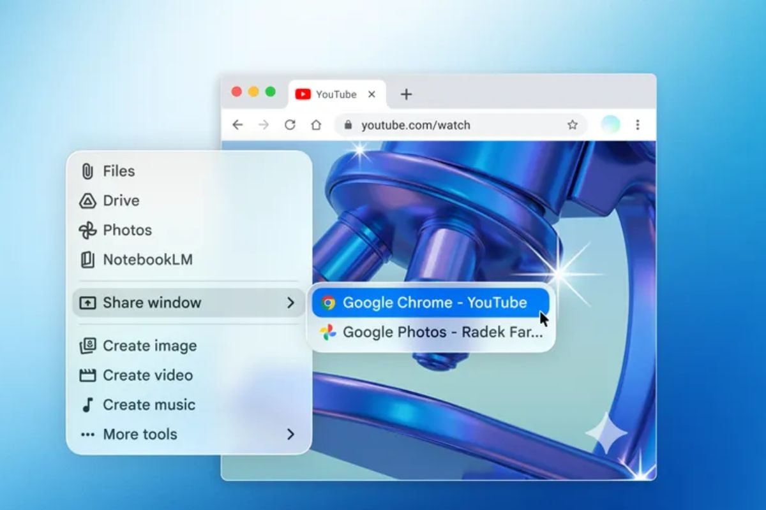The height and width of the screenshot is (510, 766).
Task: Open the Chrome profile avatar
Action: click(610, 125)
